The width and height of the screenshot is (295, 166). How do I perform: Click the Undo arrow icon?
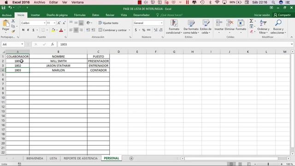pyautogui.click(x=10, y=8)
